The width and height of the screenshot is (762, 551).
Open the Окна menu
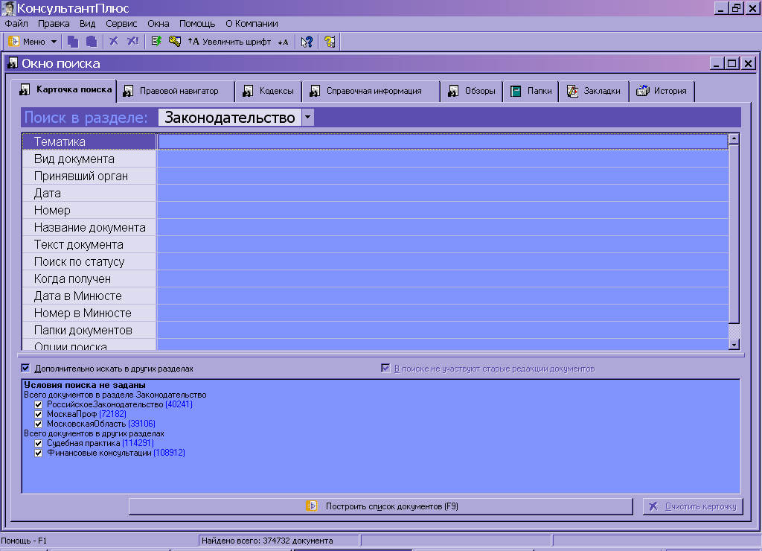tap(159, 23)
